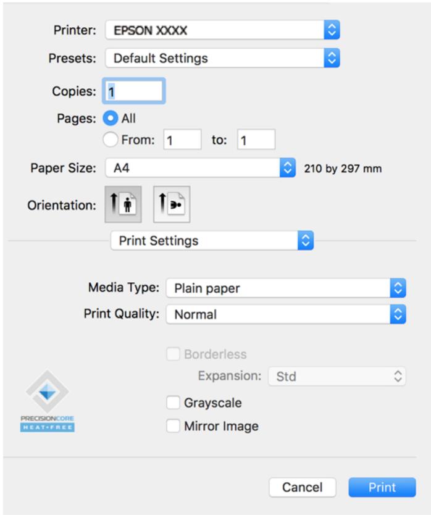Click Presets blue stepper arrow icon
Viewport: 431px width, 515px height.
[332, 58]
